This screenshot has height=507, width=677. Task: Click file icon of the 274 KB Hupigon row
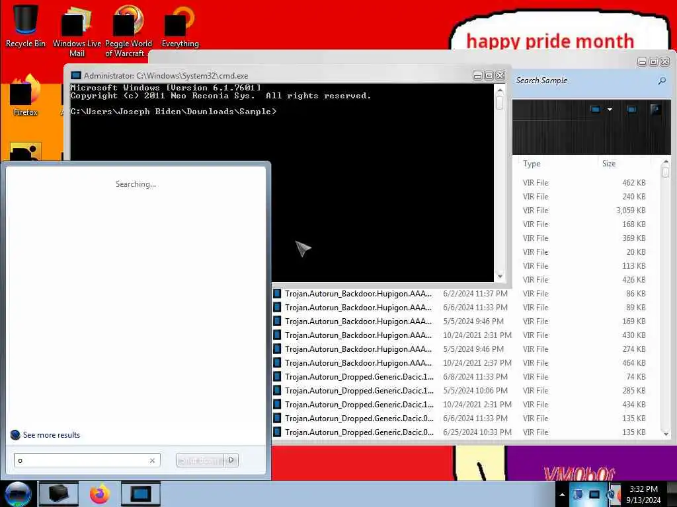tap(277, 349)
